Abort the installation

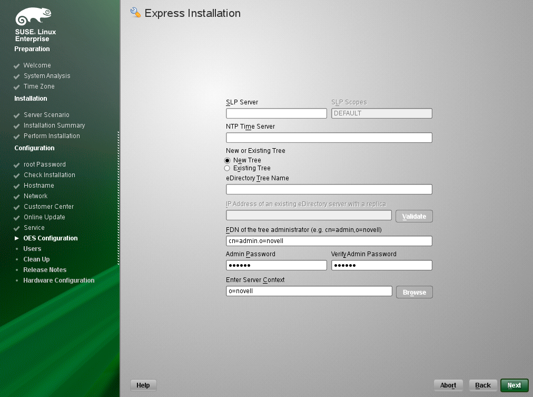tap(448, 385)
